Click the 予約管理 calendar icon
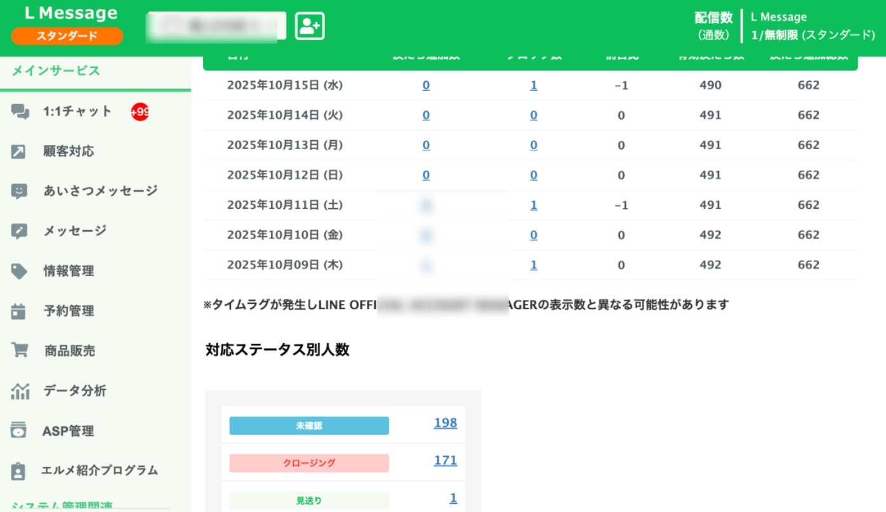Viewport: 886px width, 512px height. (x=19, y=312)
